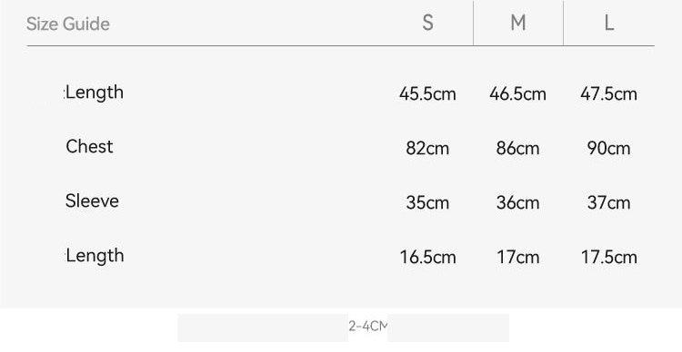The width and height of the screenshot is (682, 352).
Task: Select the M size column header
Action: pyautogui.click(x=518, y=23)
